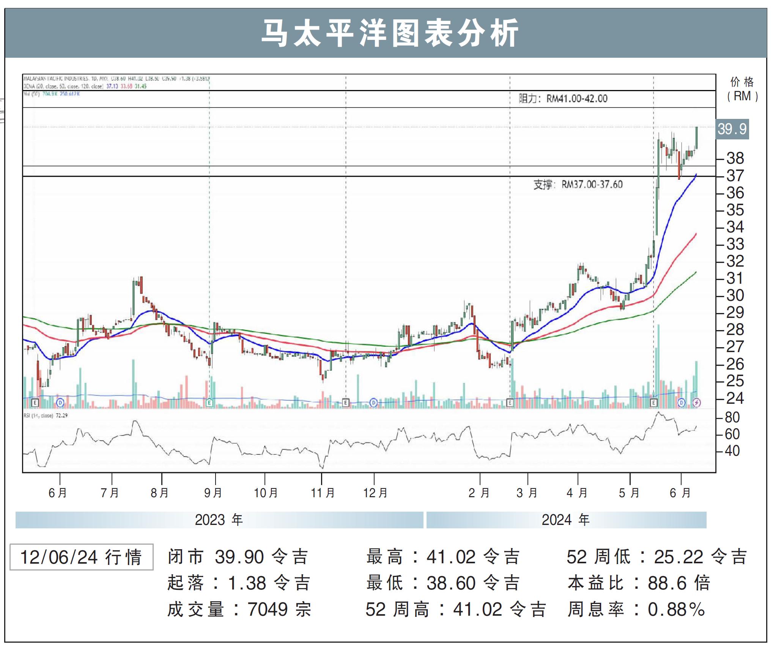Click the 12/06/24 行情 date box
This screenshot has width=773, height=648.
click(82, 557)
